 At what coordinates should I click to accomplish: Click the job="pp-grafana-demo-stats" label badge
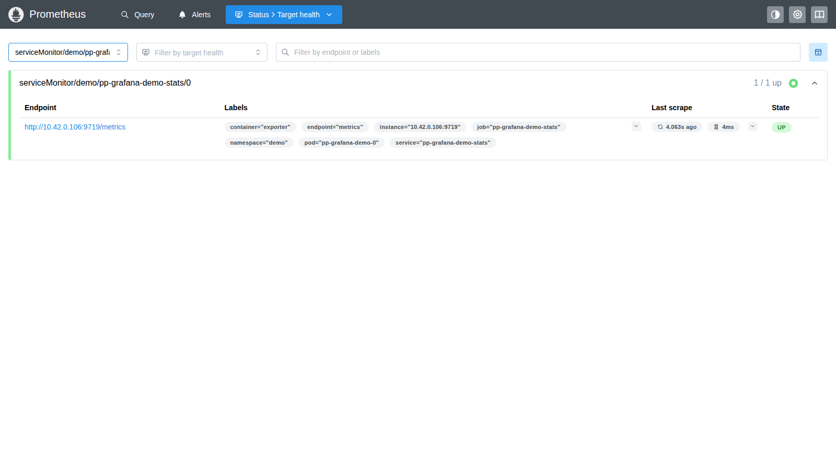click(x=518, y=127)
